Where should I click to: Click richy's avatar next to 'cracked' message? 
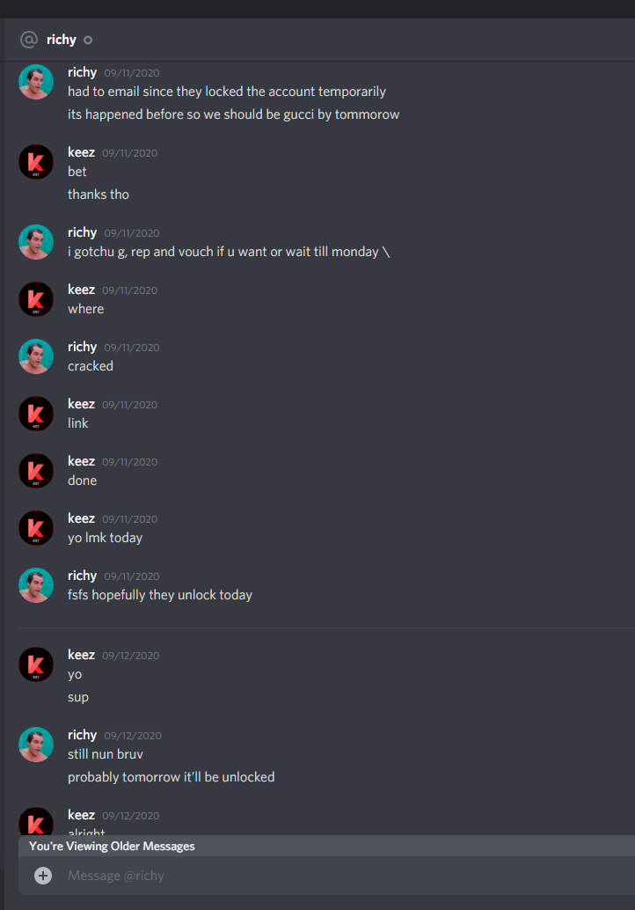point(36,356)
